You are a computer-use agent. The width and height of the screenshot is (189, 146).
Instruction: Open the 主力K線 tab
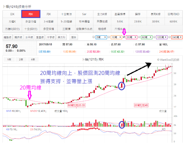pos(102,14)
